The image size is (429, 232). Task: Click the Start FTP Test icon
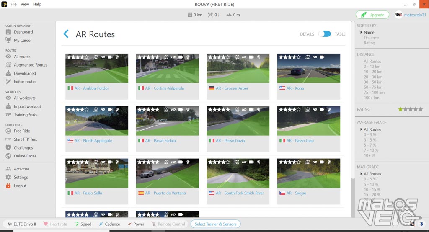(x=8, y=139)
